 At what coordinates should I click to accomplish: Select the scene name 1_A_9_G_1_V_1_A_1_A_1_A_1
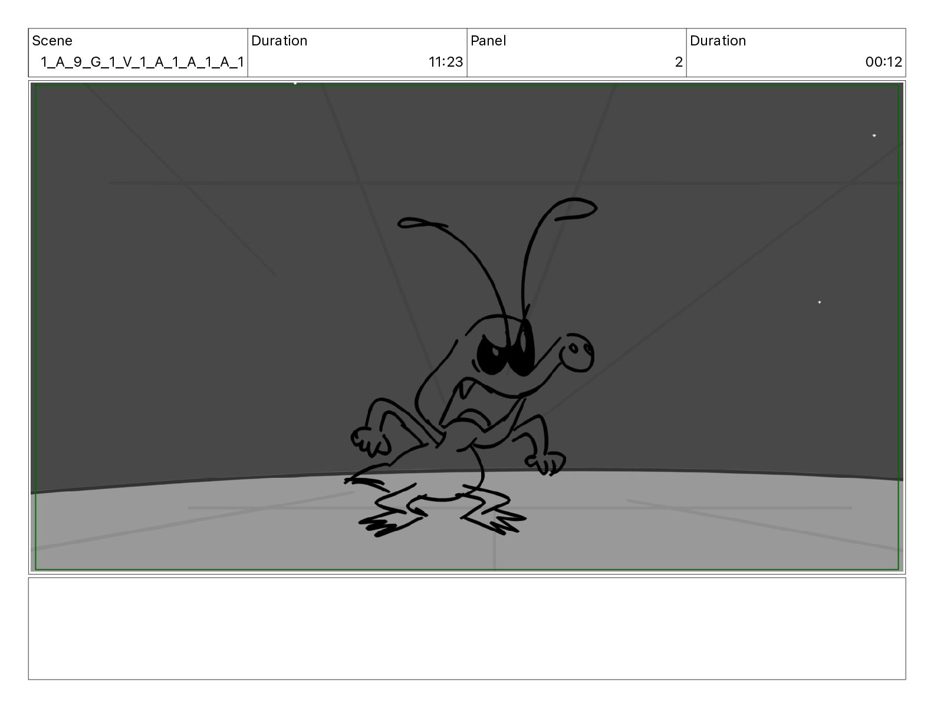point(142,62)
